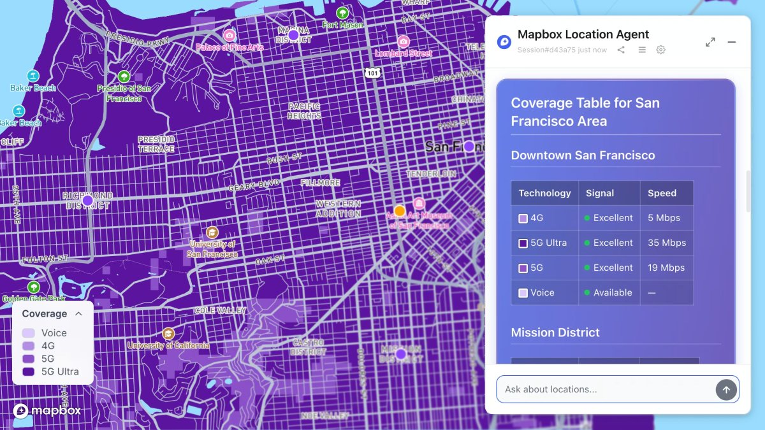Click the 'Cole Valley' map label
Image resolution: width=765 pixels, height=430 pixels.
click(220, 311)
